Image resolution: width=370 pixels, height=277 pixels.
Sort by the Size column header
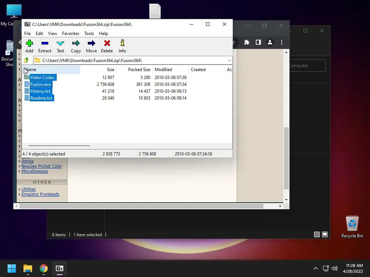point(98,70)
